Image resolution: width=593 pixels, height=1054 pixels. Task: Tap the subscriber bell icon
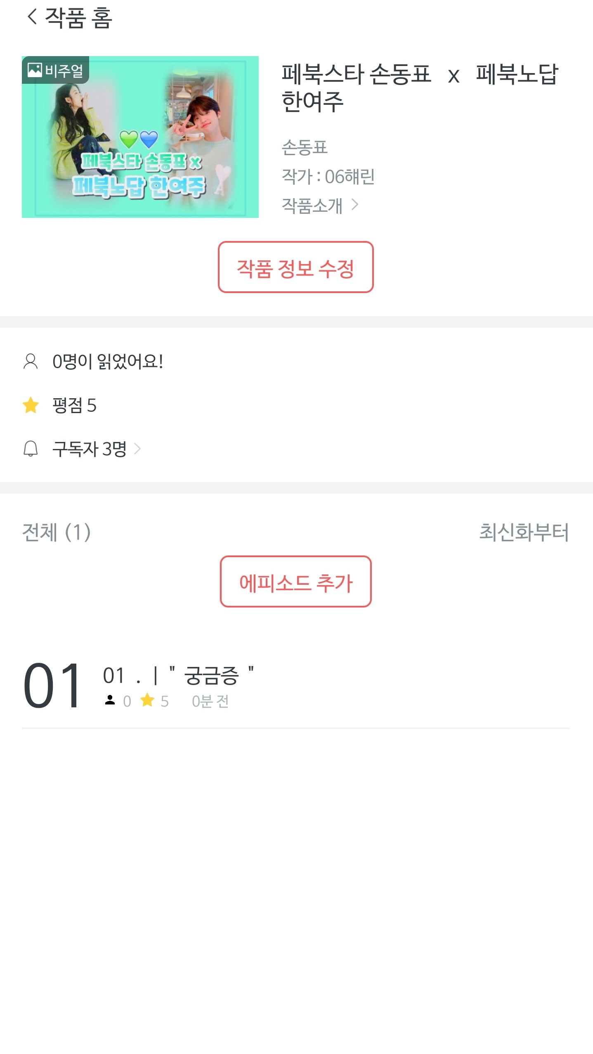click(x=31, y=449)
